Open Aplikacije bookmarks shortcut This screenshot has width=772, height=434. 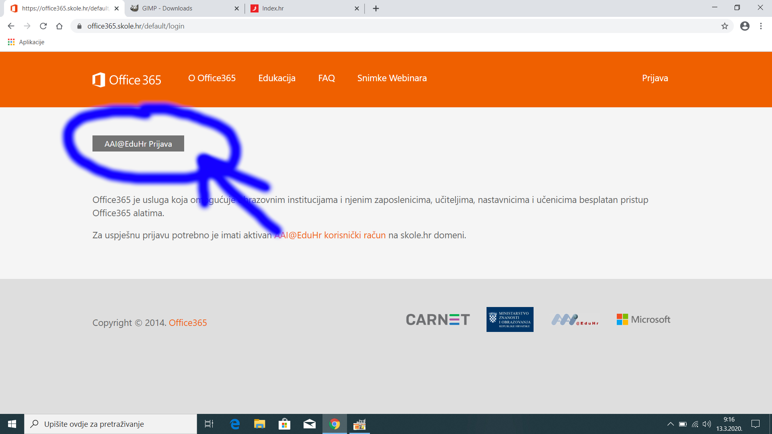click(26, 42)
